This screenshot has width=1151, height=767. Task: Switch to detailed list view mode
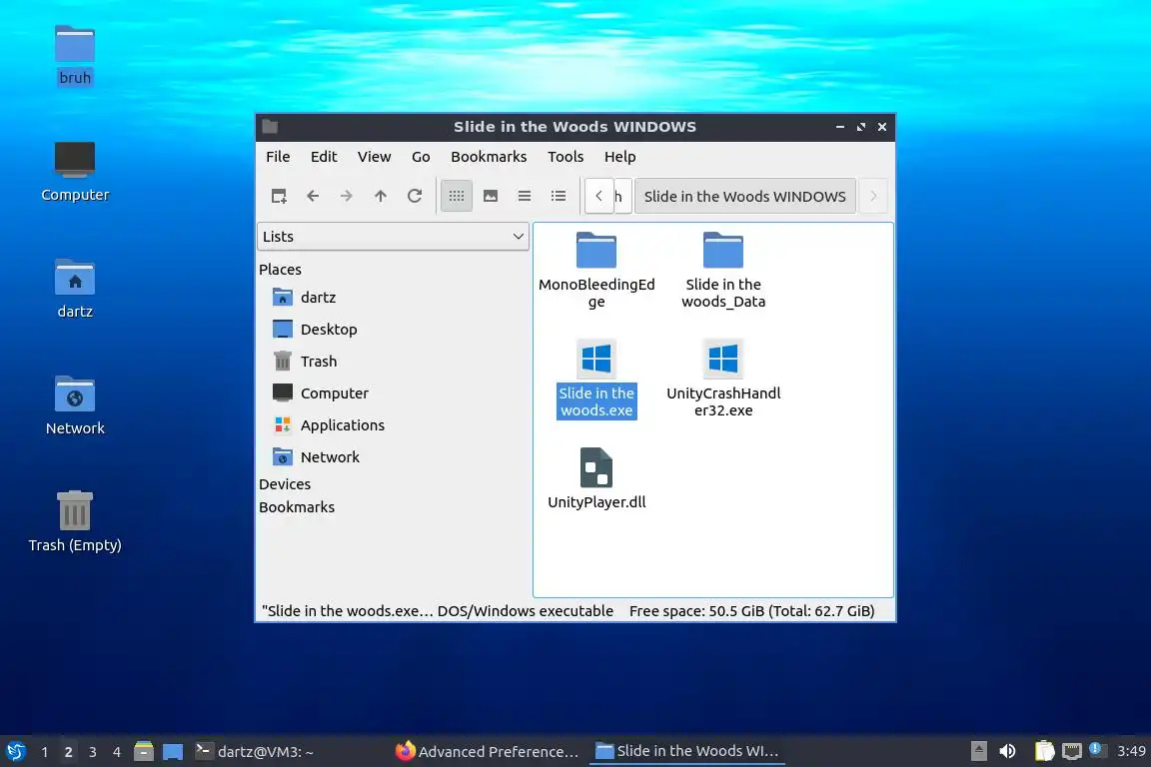pos(559,196)
